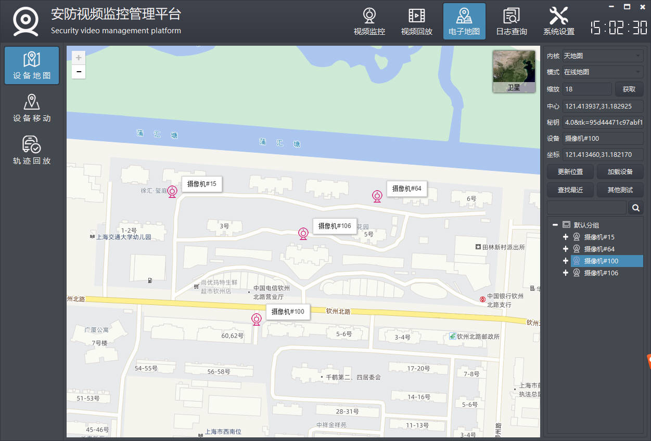Switch to 卫星 satellite view thumbnail
Image resolution: width=651 pixels, height=441 pixels.
(514, 72)
